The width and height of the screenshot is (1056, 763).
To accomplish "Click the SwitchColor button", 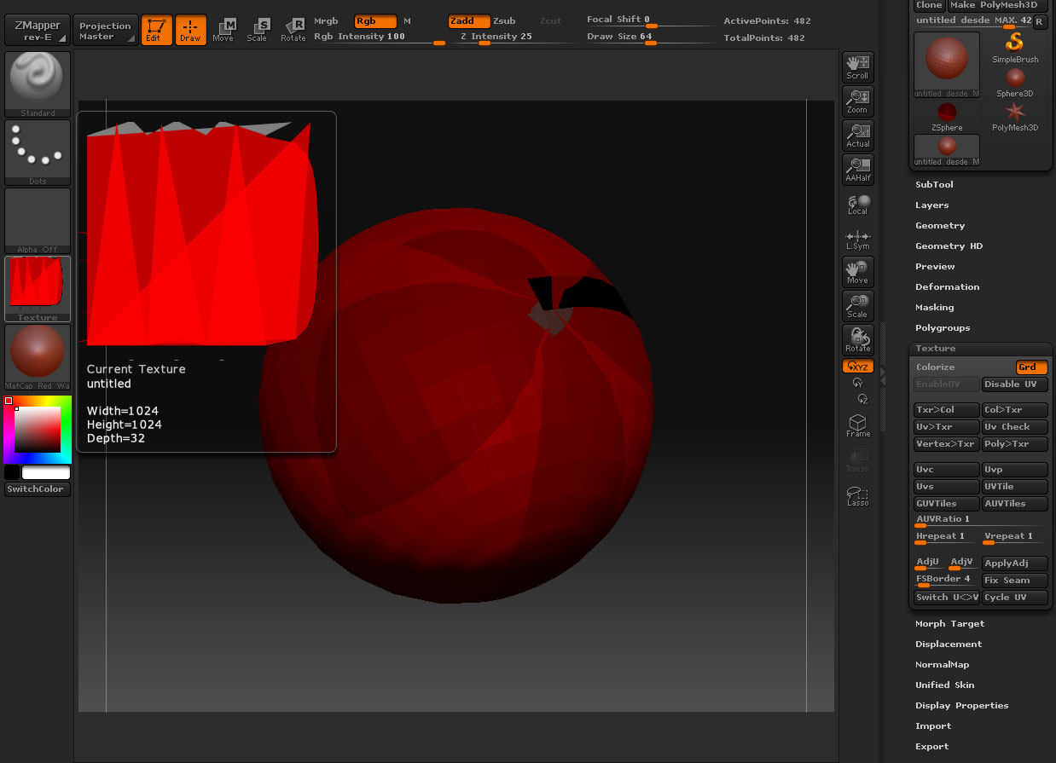I will point(38,489).
